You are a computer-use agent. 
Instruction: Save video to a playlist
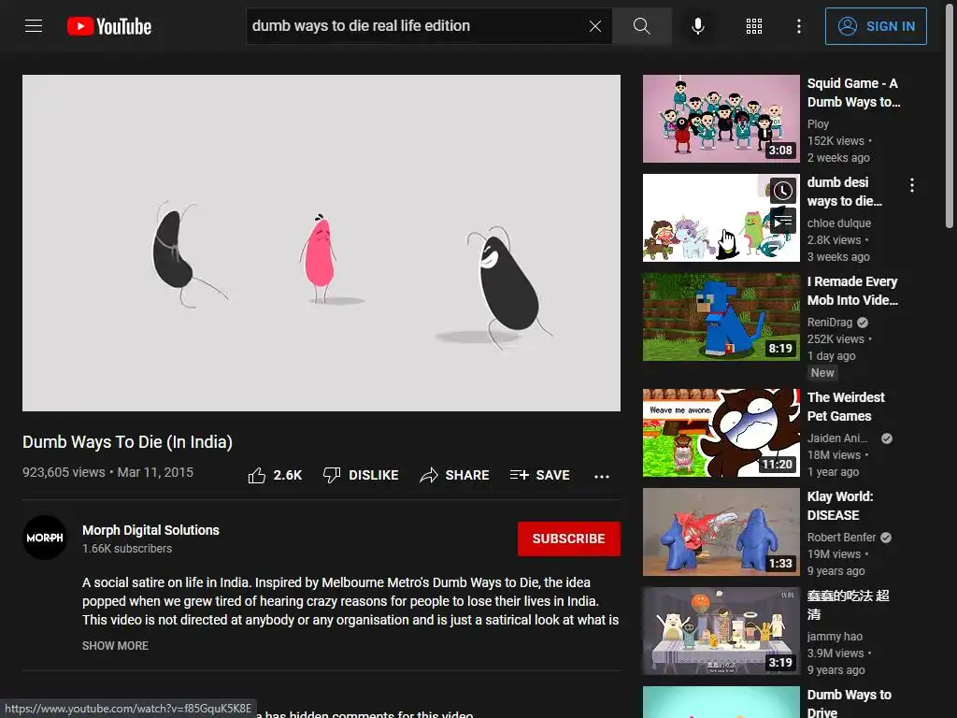pyautogui.click(x=539, y=475)
